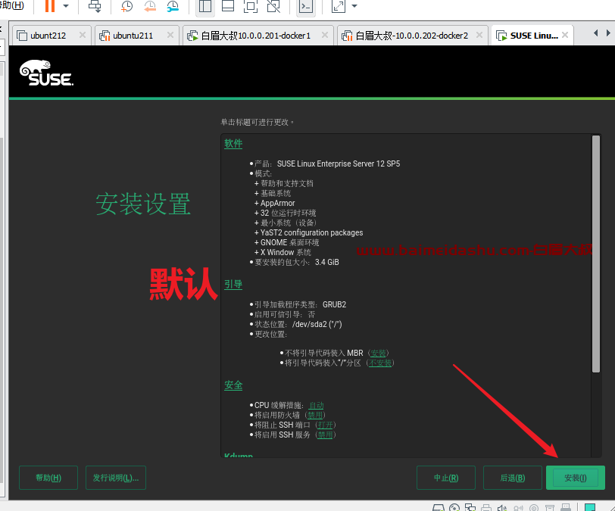This screenshot has height=511, width=615.
Task: Start installation with 安装(I) button
Action: pyautogui.click(x=576, y=478)
